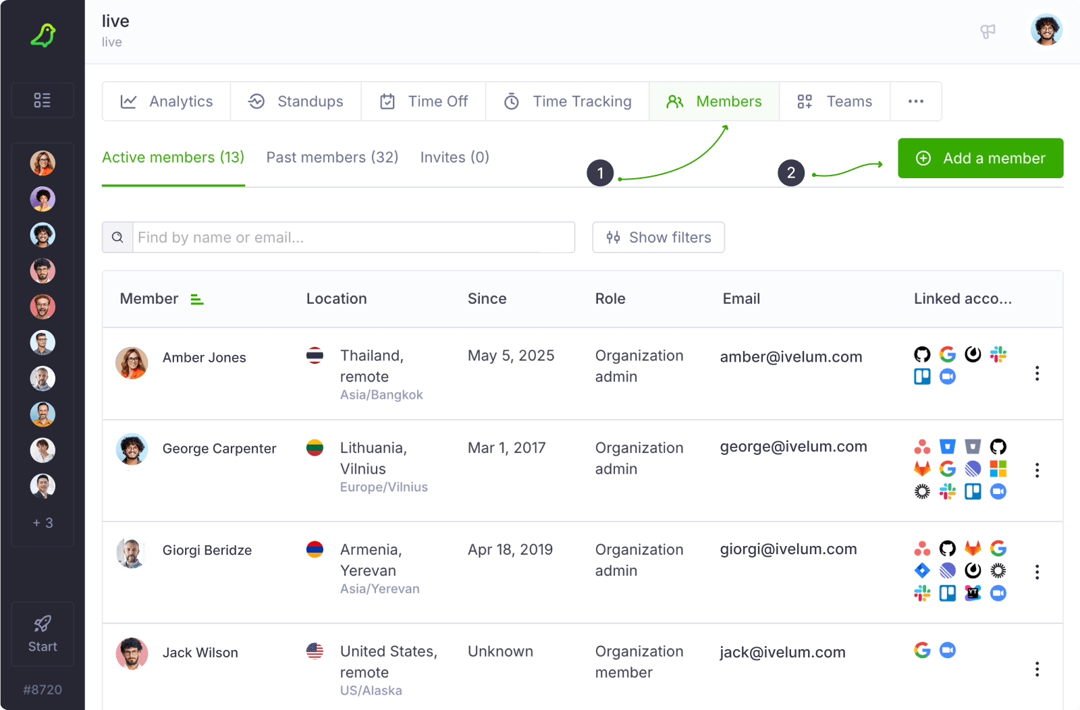Image resolution: width=1080 pixels, height=710 pixels.
Task: Click the Start rocket icon
Action: [43, 624]
